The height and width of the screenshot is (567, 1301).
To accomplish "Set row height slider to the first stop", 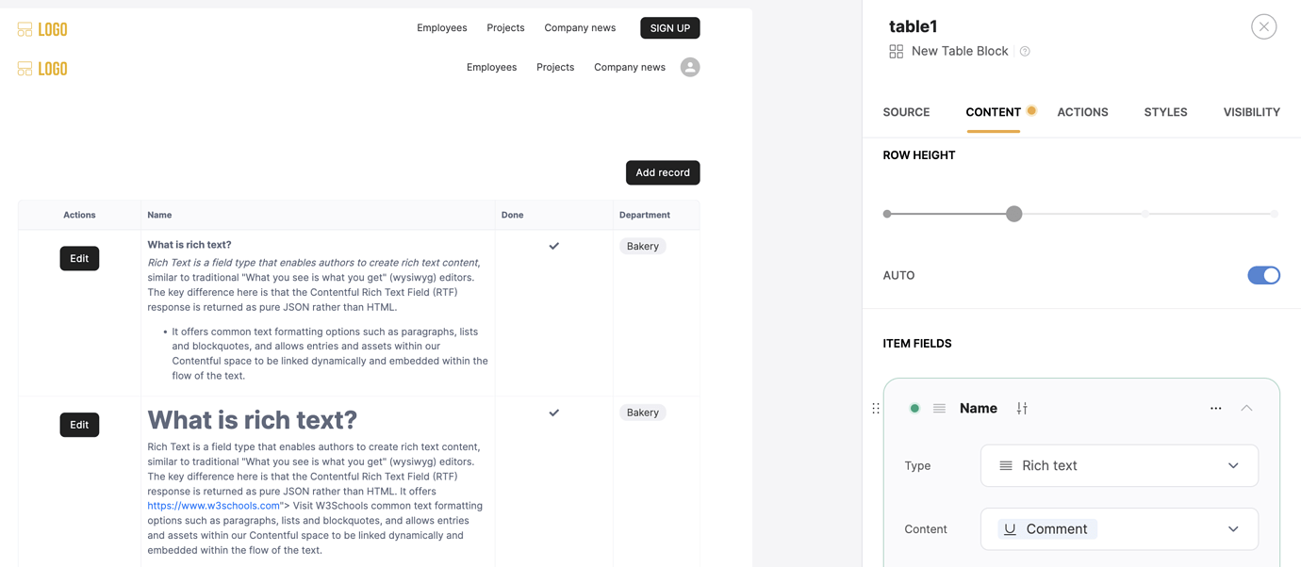I will point(887,214).
